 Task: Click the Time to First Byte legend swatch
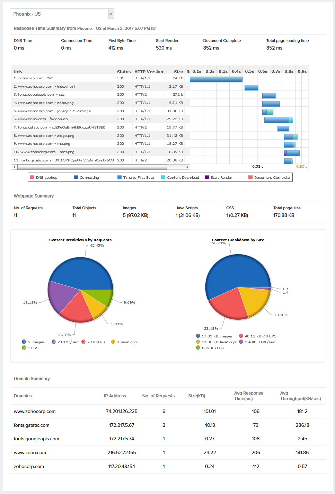120,177
